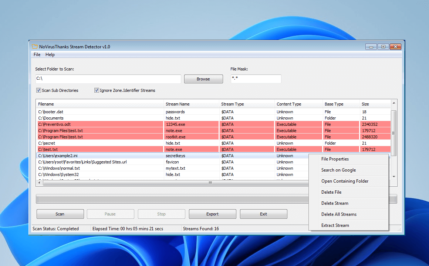Focus the File Mask input field
Image resolution: width=429 pixels, height=266 pixels.
256,79
